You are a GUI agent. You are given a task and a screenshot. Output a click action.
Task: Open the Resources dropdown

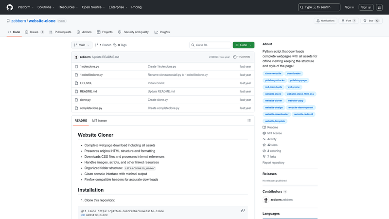(68, 7)
